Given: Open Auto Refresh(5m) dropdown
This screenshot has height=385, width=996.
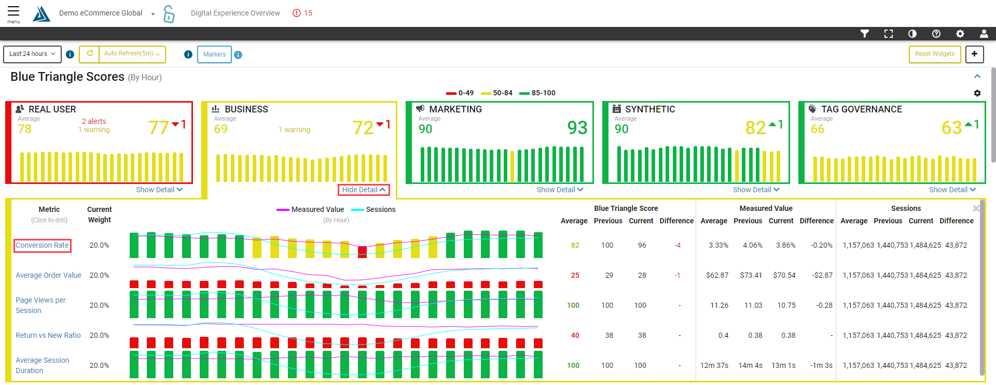Looking at the screenshot, I should point(132,54).
